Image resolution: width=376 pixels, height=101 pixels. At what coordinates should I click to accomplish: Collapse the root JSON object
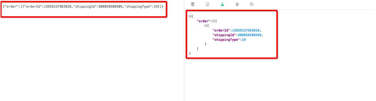coord(190,16)
